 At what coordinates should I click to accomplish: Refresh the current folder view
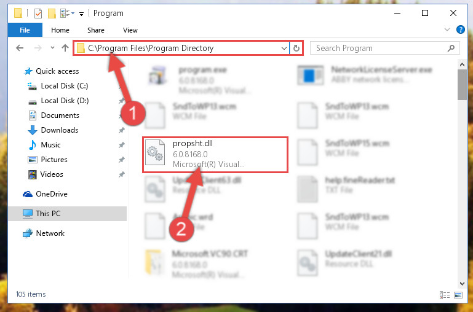(296, 48)
